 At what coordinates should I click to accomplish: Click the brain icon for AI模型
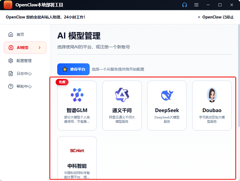(11, 48)
